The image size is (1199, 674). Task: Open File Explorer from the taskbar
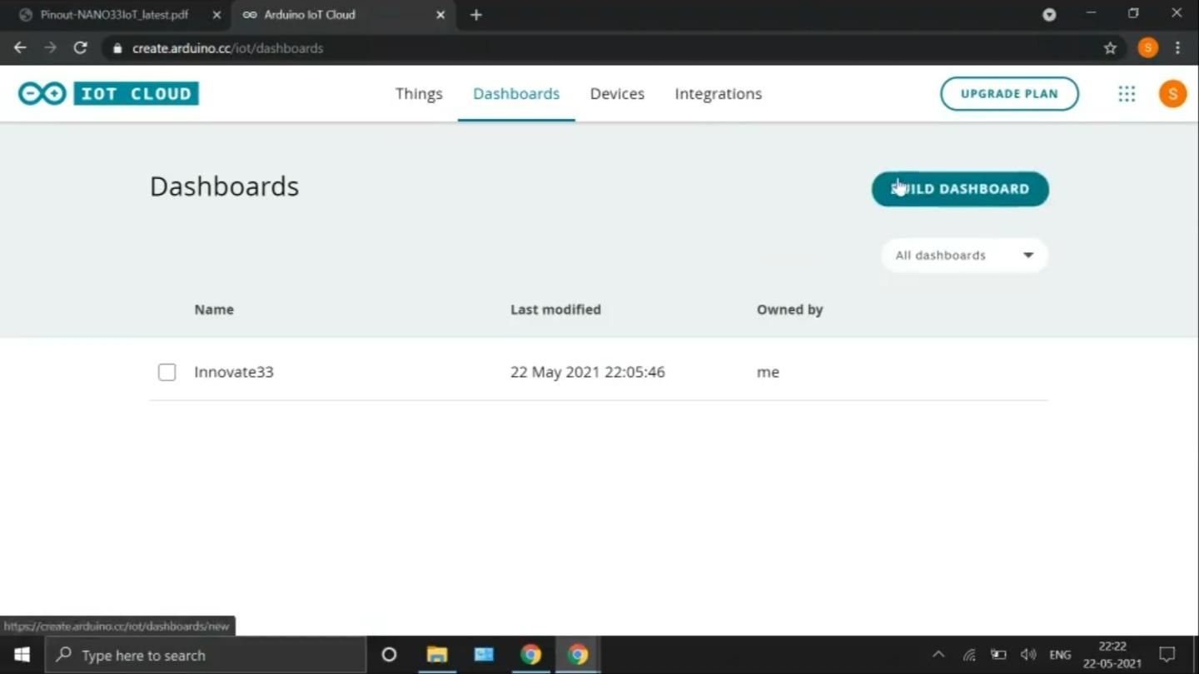click(x=436, y=655)
